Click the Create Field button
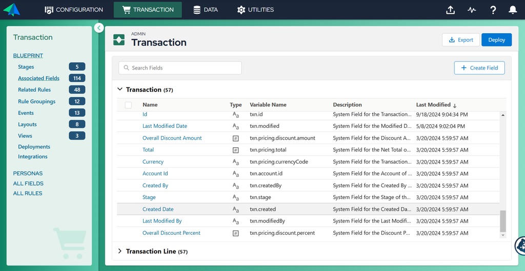Image resolution: width=525 pixels, height=271 pixels. [479, 67]
